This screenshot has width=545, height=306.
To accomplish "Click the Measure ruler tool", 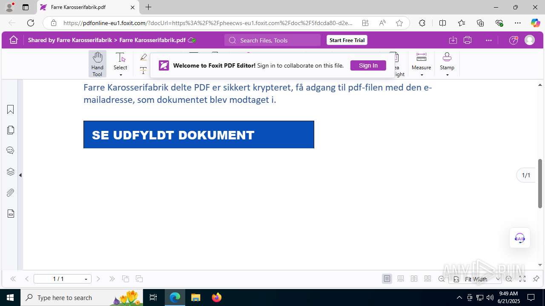I will [422, 57].
